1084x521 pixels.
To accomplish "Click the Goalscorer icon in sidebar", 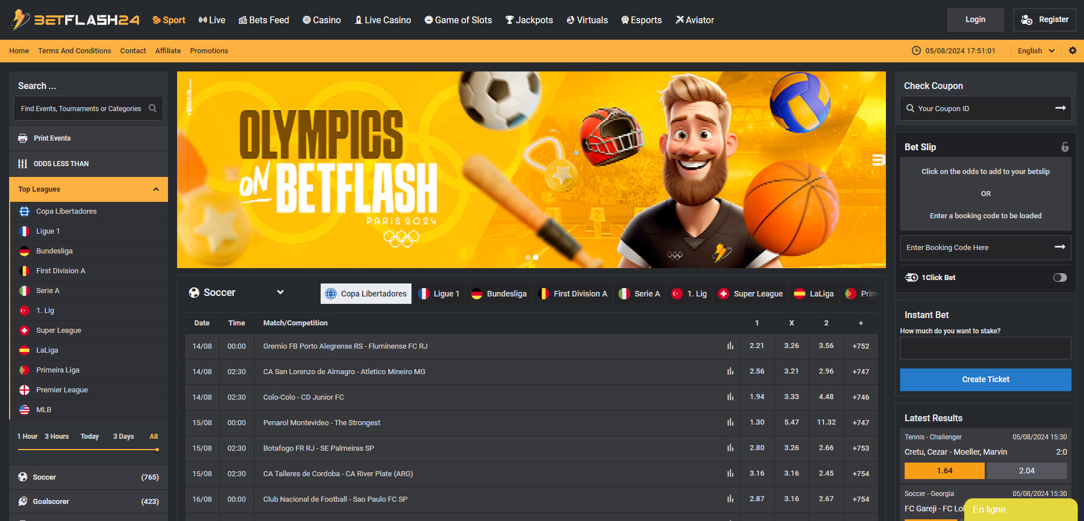I will click(x=23, y=501).
